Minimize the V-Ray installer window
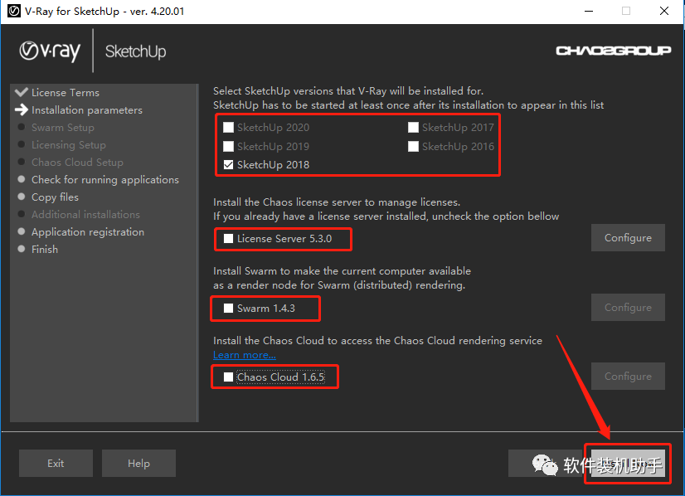 click(589, 11)
